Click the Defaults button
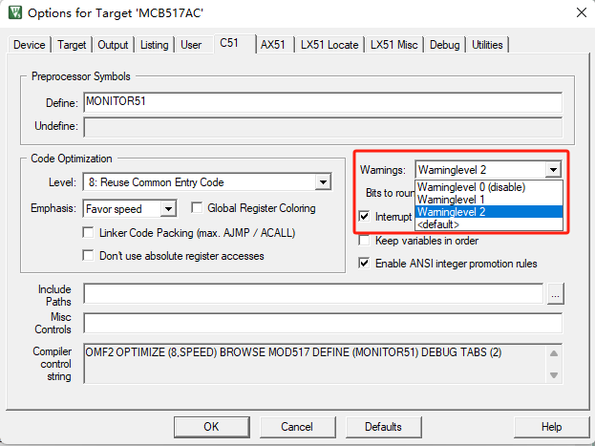This screenshot has height=446, width=595. coord(383,426)
